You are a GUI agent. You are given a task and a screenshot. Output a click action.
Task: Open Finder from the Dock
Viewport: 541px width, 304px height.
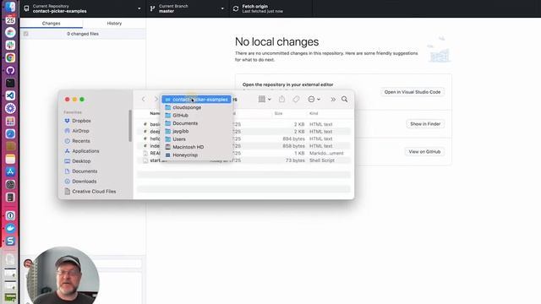click(10, 7)
